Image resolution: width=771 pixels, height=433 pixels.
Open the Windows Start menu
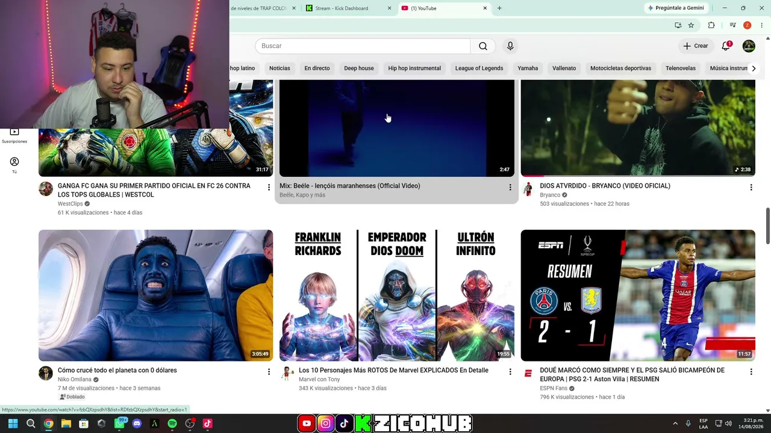(13, 423)
